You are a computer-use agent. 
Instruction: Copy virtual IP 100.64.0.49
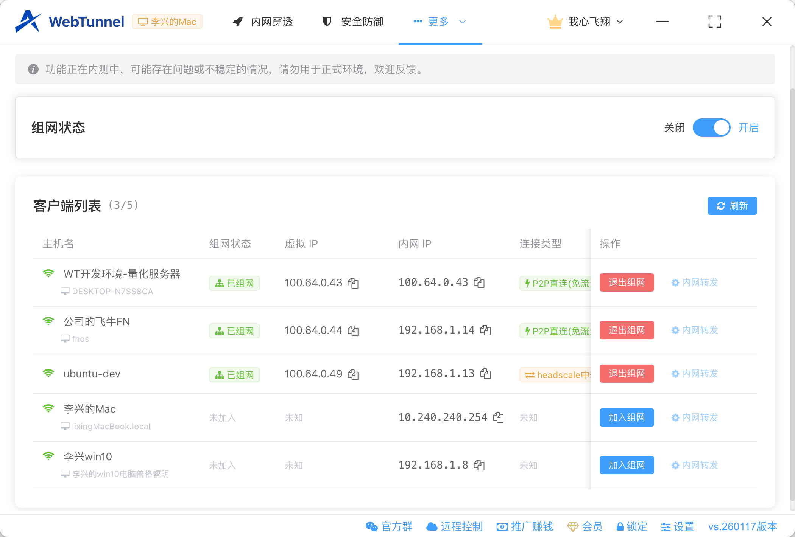(353, 374)
